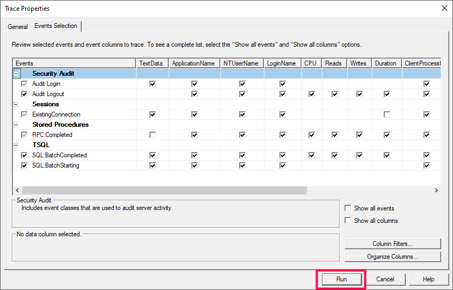Select the Sessions category label
The width and height of the screenshot is (453, 290).
coord(46,104)
